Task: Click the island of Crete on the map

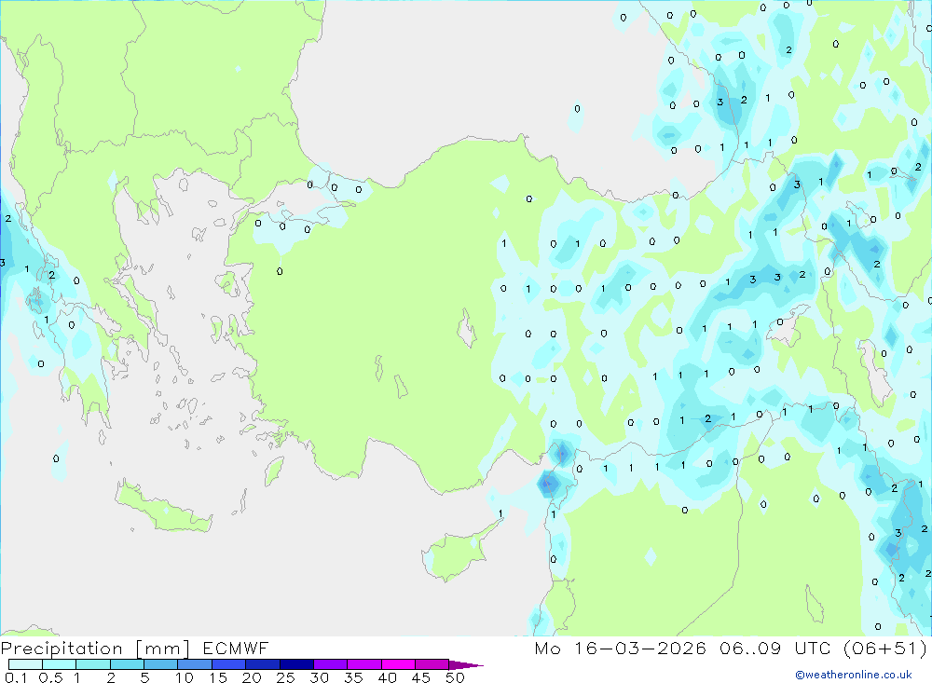Action: (x=163, y=507)
